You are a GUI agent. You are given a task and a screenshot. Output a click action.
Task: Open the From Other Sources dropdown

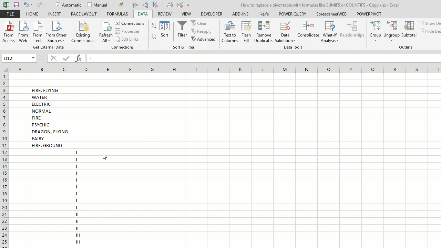pos(56,31)
